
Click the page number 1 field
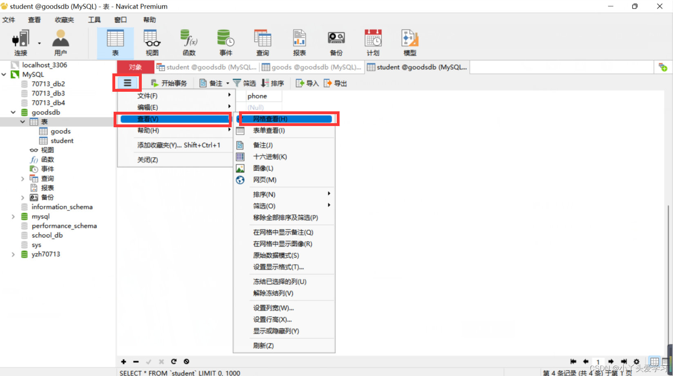(598, 362)
